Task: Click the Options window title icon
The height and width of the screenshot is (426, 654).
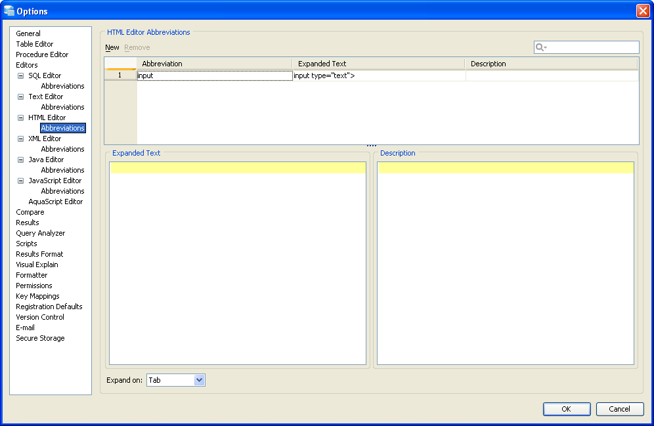Action: point(9,11)
